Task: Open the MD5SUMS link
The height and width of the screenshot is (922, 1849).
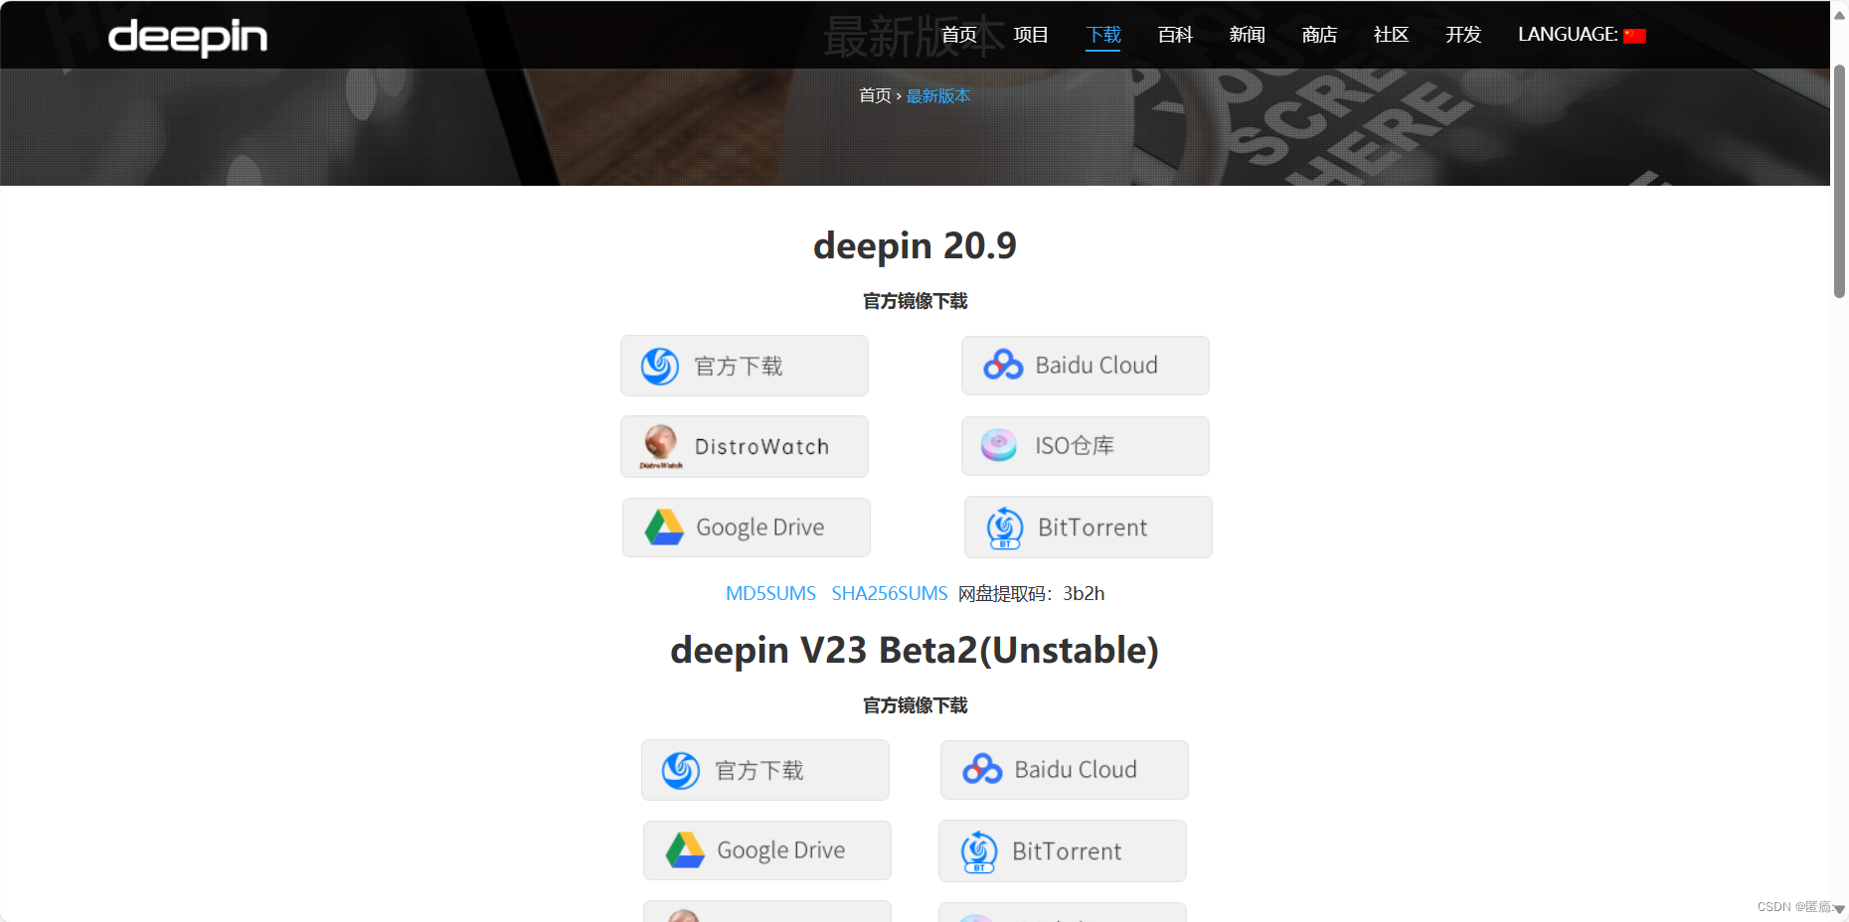Action: click(x=770, y=593)
